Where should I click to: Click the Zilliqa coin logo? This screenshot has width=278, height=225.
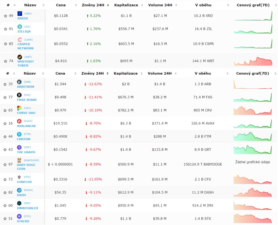point(20,27)
